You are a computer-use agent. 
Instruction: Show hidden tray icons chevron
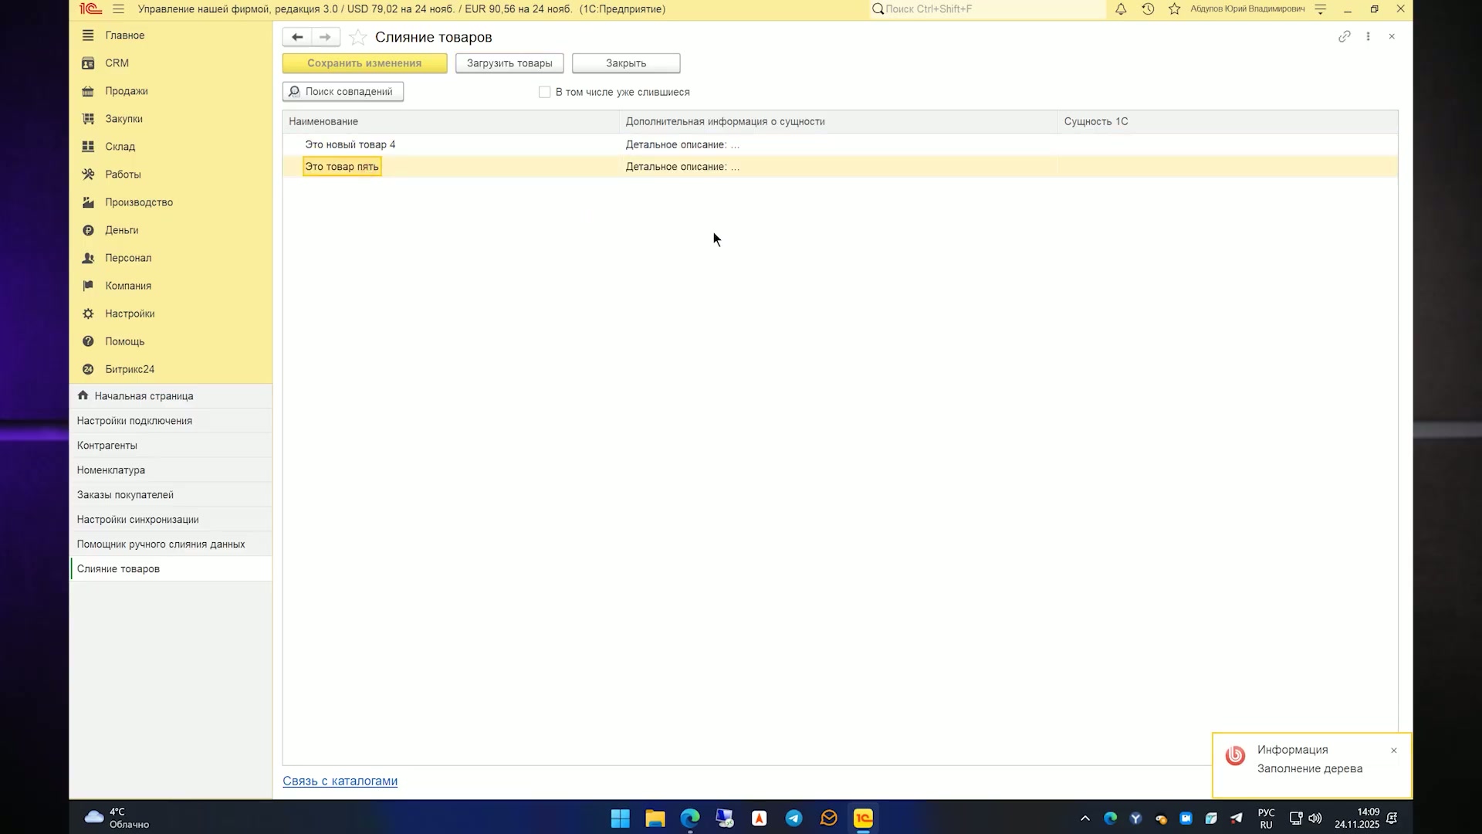pos(1084,819)
